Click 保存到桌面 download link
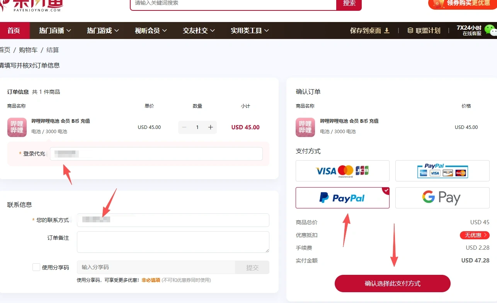The image size is (497, 303). [x=369, y=30]
